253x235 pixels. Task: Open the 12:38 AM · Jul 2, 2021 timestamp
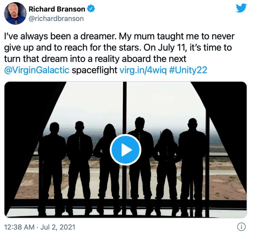click(40, 227)
